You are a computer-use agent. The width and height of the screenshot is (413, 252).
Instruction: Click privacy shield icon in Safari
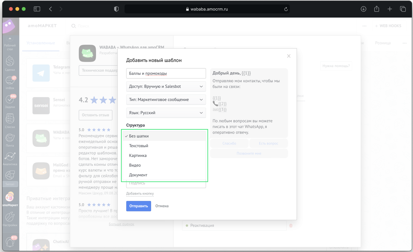point(117,9)
